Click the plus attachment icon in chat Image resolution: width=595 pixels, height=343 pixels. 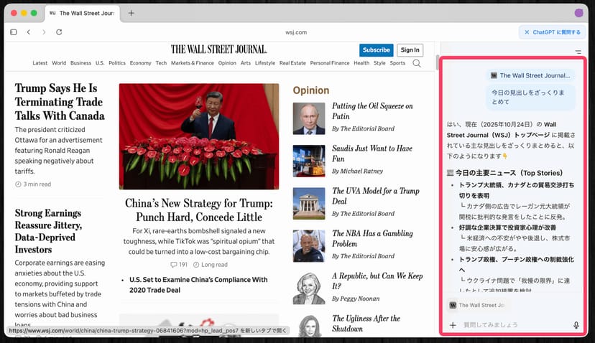pyautogui.click(x=453, y=325)
